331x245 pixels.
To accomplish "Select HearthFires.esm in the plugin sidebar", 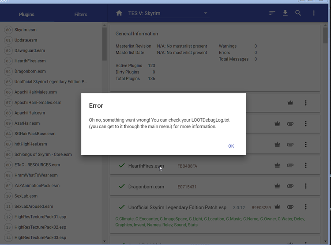I will coord(51,61).
